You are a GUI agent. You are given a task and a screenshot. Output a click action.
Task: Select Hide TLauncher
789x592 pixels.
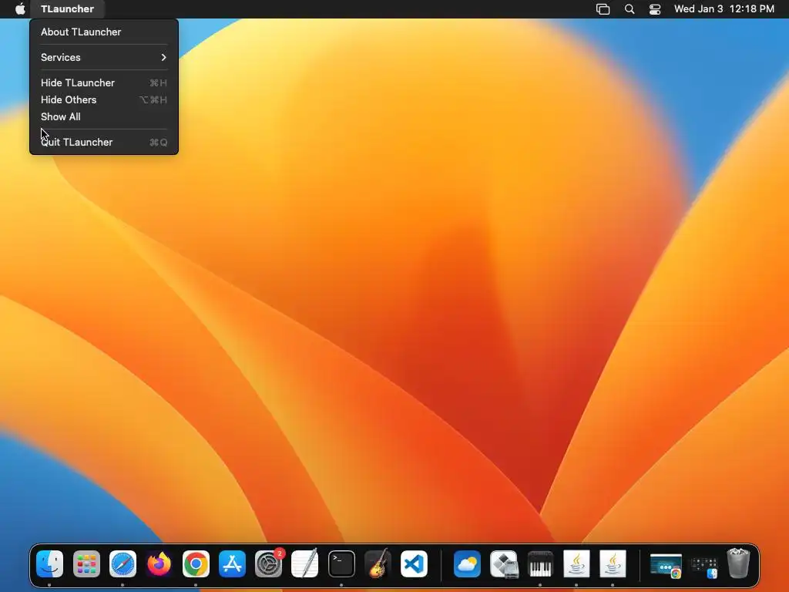[x=104, y=82]
